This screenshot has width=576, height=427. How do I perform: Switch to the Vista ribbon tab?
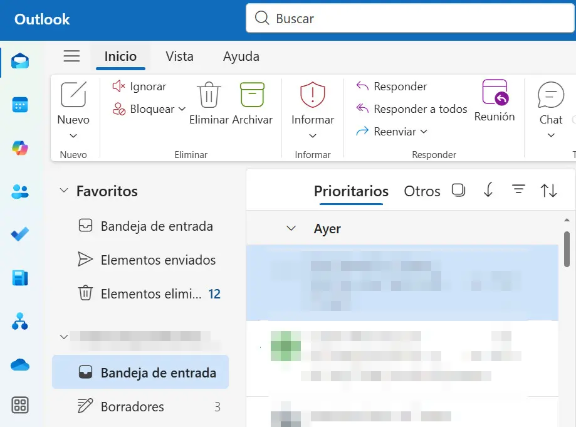pyautogui.click(x=179, y=56)
